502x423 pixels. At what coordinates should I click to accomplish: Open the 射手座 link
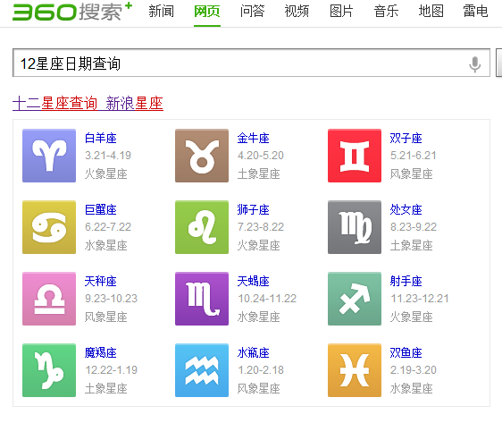pos(406,282)
